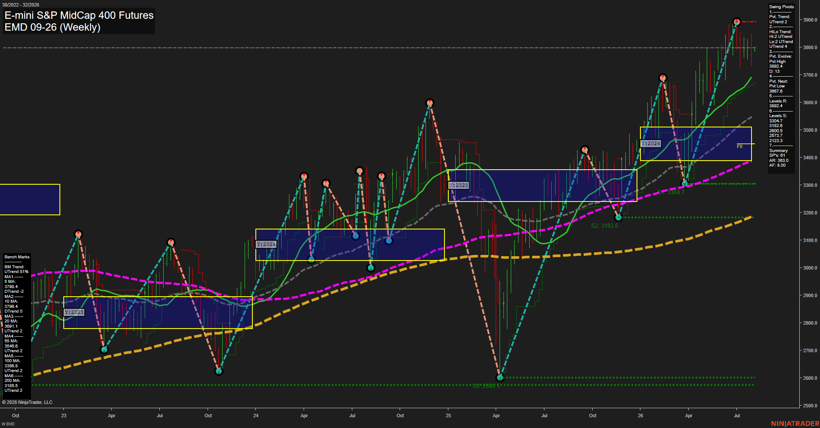Select the Y:2024 yearly range label

click(266, 244)
